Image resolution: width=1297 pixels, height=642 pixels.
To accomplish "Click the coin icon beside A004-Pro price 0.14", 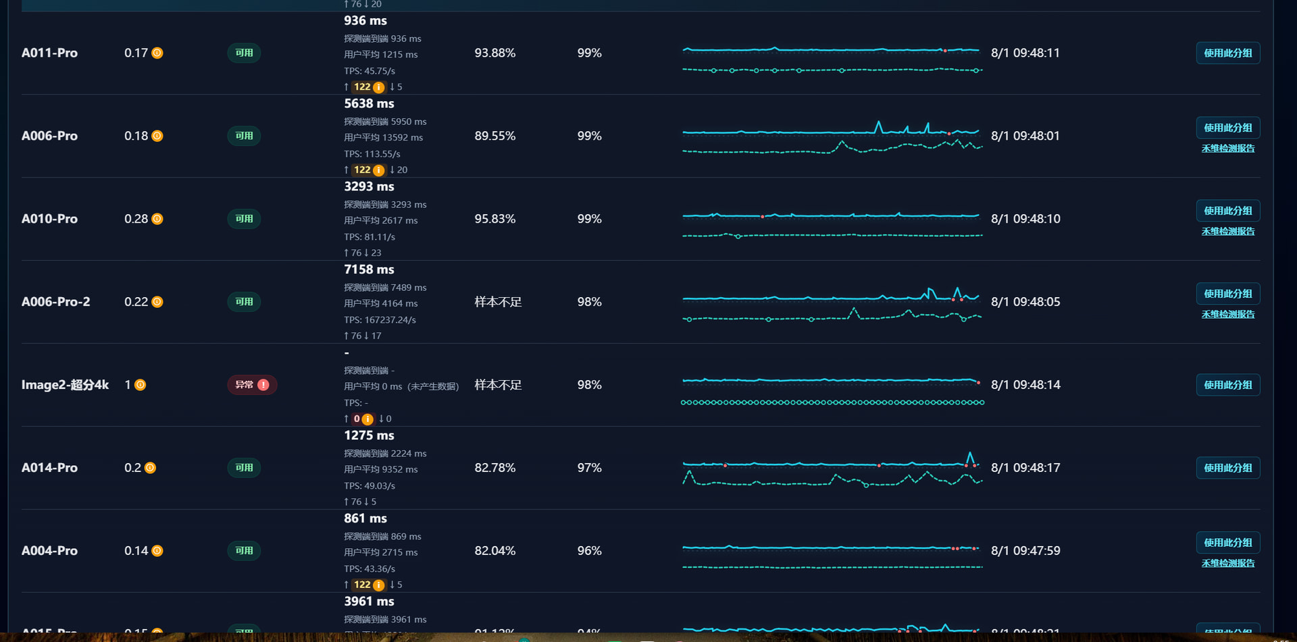I will (157, 551).
